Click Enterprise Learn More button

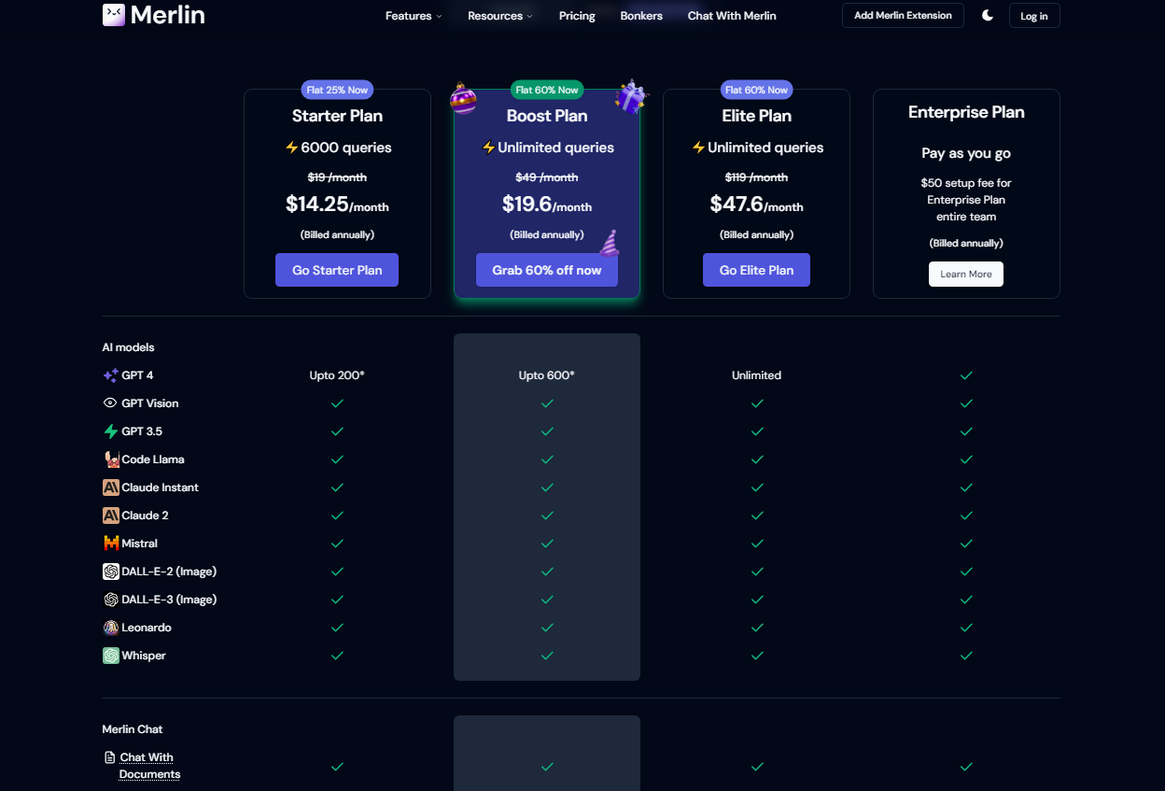click(x=966, y=274)
